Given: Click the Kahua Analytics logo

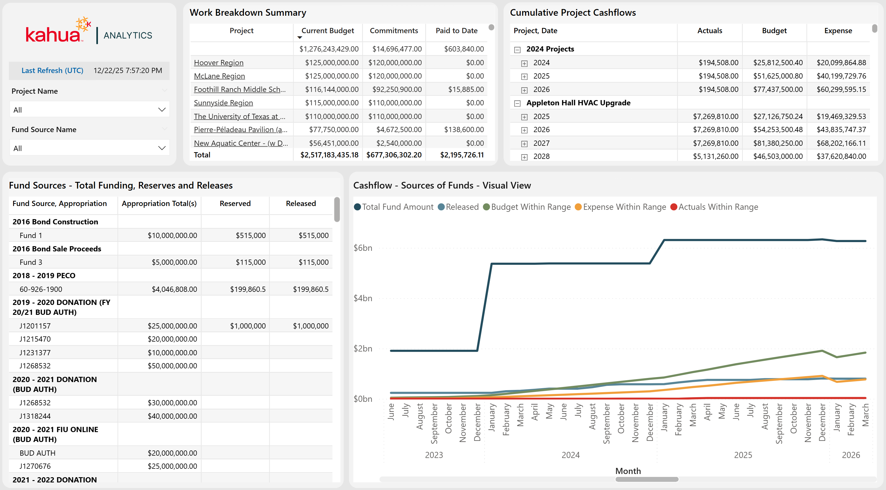Looking at the screenshot, I should pyautogui.click(x=89, y=31).
